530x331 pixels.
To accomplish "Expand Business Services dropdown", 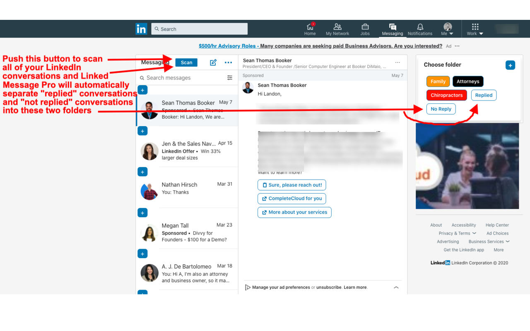I will pos(489,242).
